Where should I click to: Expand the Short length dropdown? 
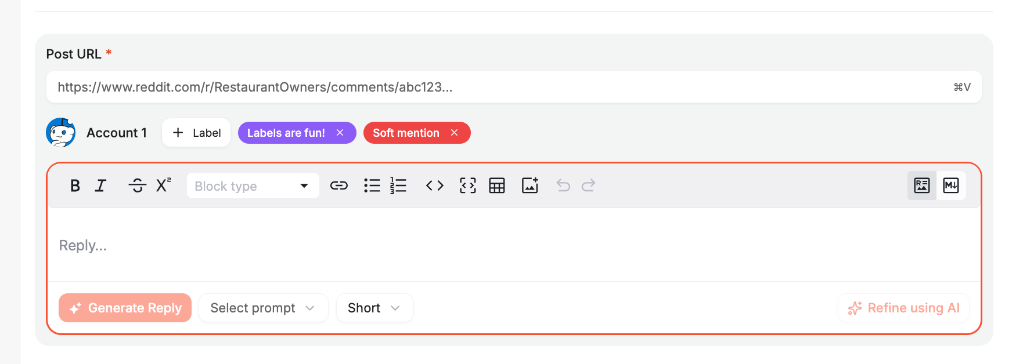click(374, 308)
